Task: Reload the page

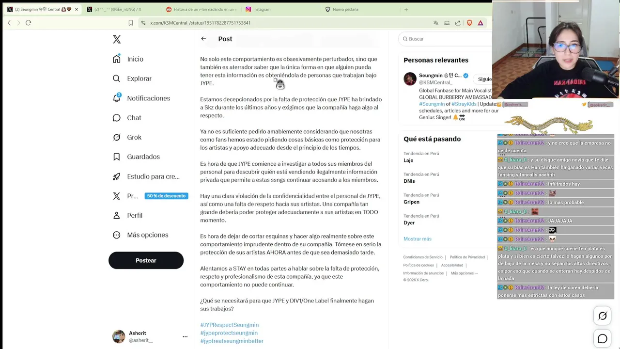Action: [28, 23]
